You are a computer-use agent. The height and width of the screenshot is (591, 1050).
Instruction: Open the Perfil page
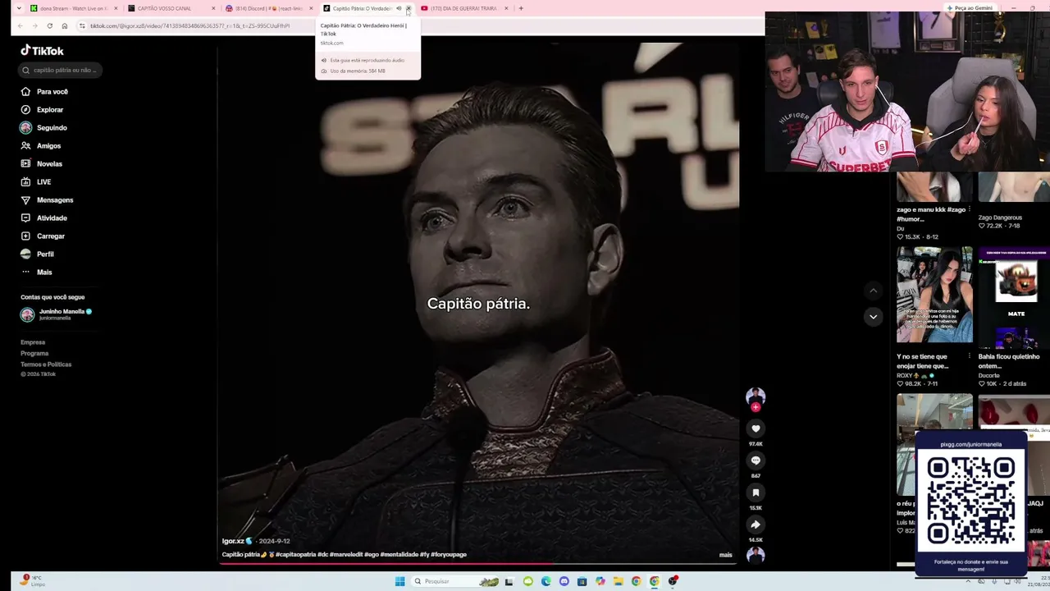pos(45,254)
